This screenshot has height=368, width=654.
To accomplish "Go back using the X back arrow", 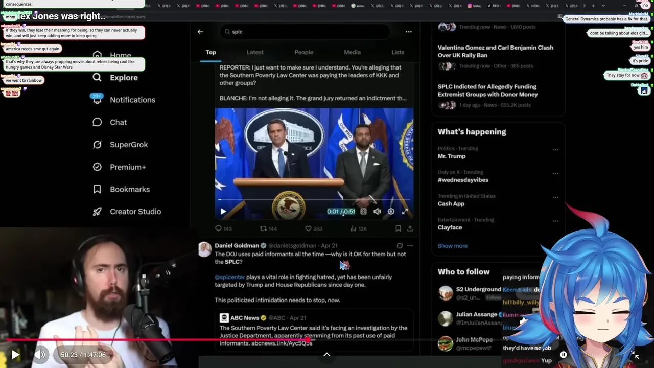I will pos(200,32).
